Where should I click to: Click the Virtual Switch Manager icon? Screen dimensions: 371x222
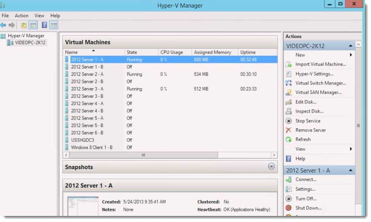[289, 83]
